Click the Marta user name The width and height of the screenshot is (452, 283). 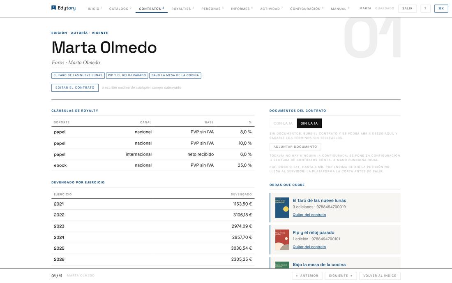pyautogui.click(x=365, y=8)
